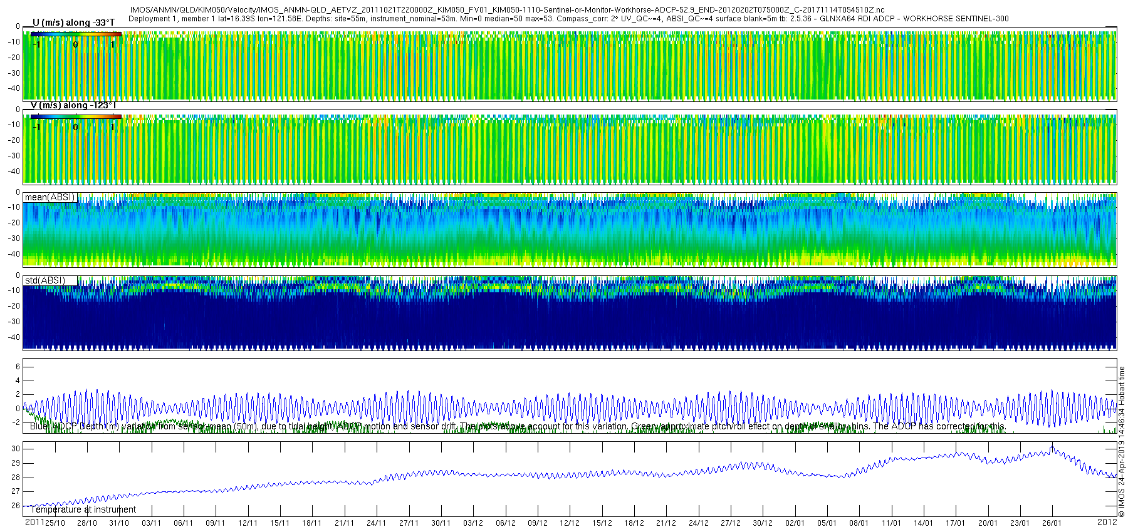
Task: Click the vertical IMOS 24-Apr-2019 timestamp text
Action: point(1122,442)
